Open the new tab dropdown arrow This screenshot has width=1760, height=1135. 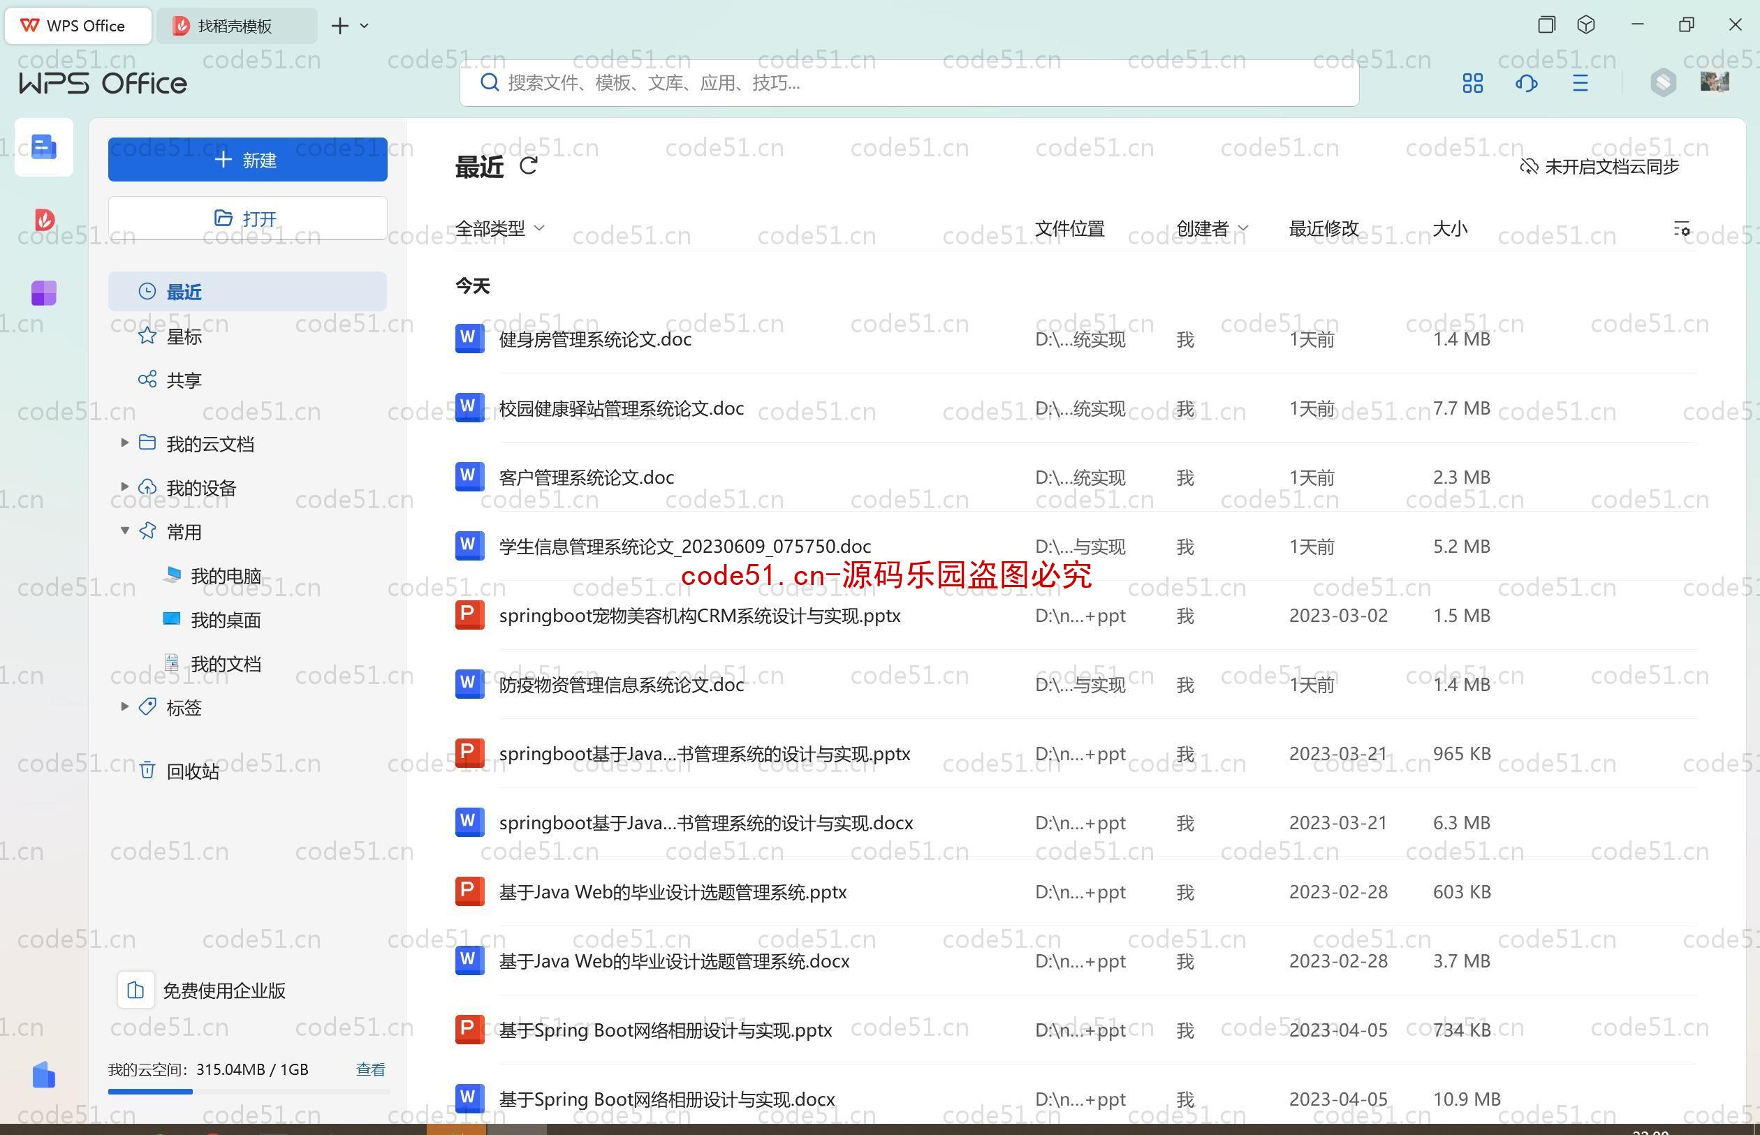(365, 26)
